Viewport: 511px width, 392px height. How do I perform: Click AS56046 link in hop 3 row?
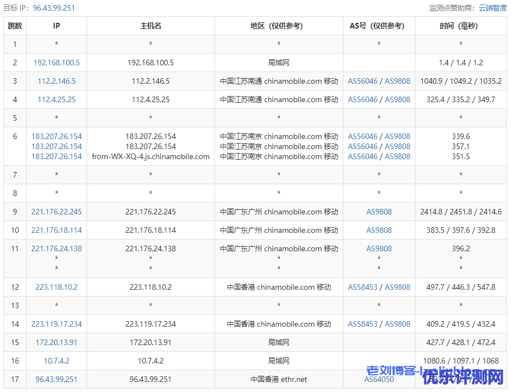[x=363, y=81]
